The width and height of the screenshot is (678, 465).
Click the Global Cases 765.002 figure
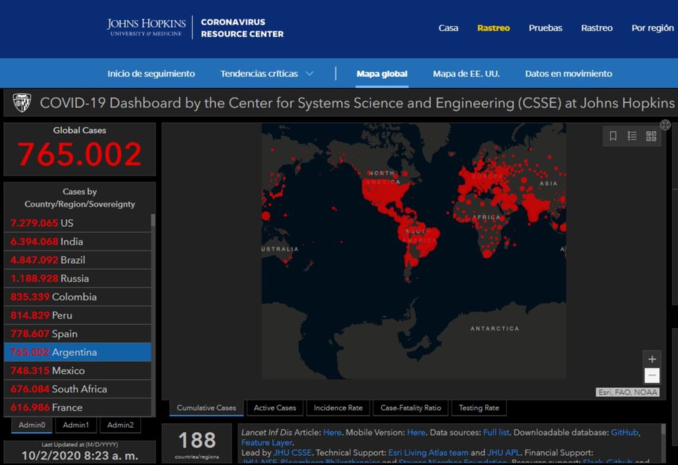(80, 154)
